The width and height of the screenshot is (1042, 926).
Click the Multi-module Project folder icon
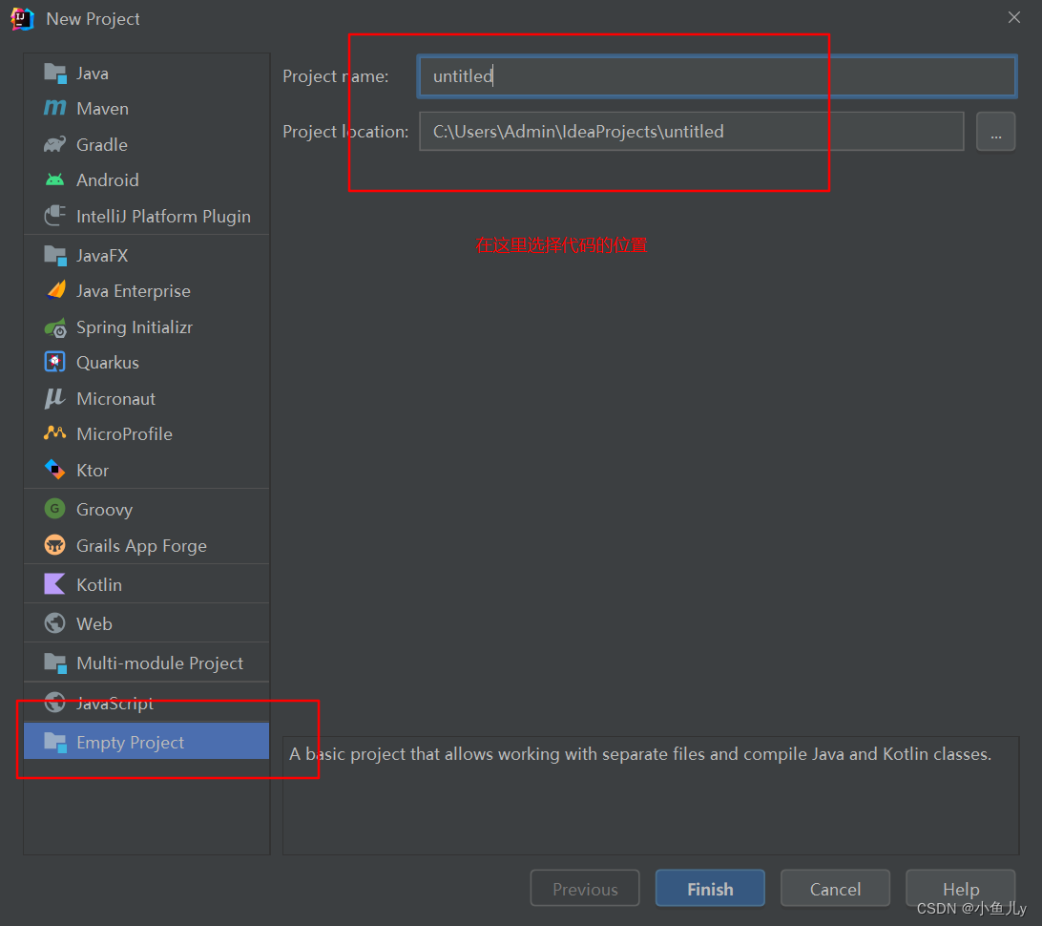click(x=55, y=663)
